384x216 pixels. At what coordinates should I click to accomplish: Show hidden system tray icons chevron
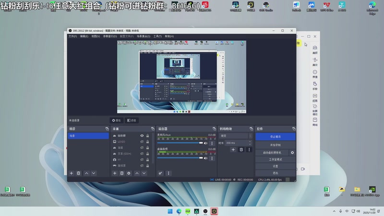point(334,211)
